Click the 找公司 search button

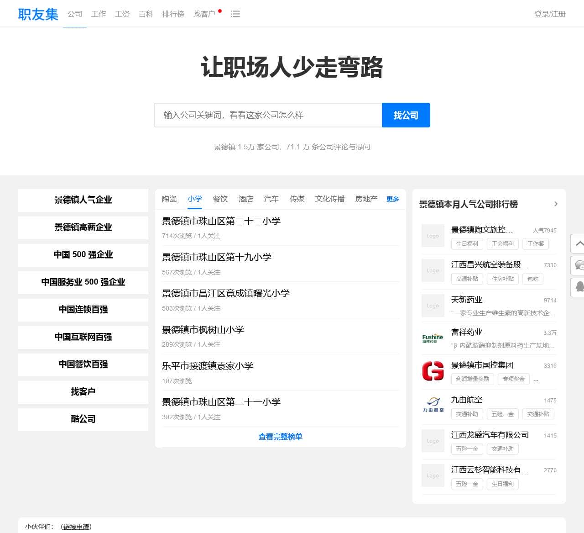point(406,115)
